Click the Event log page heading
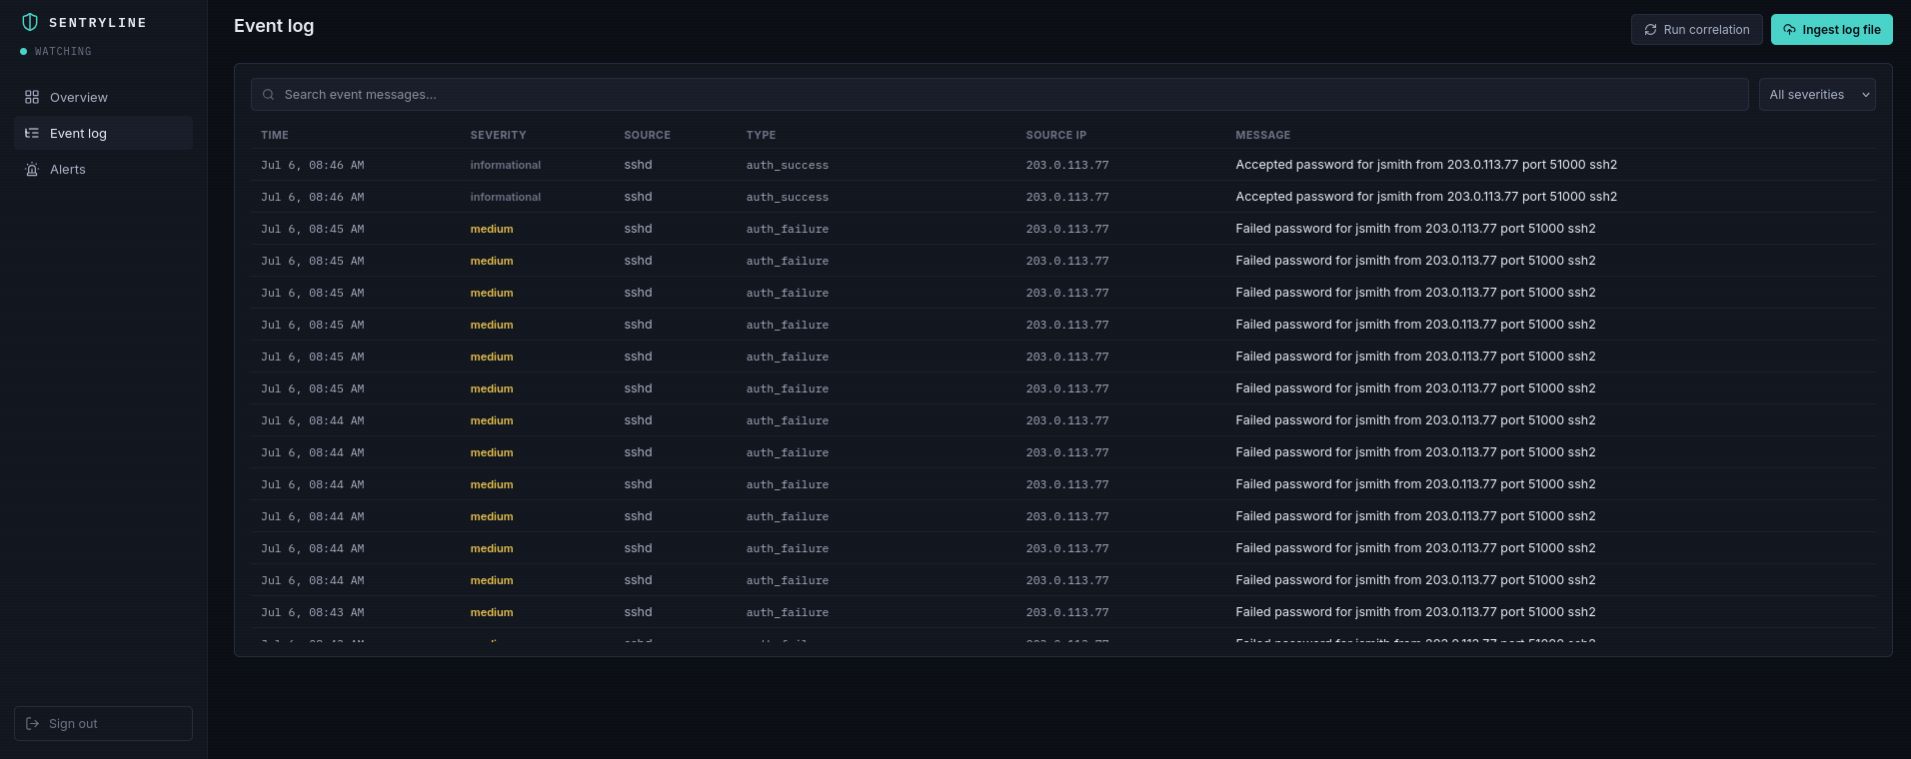1911x759 pixels. (274, 26)
